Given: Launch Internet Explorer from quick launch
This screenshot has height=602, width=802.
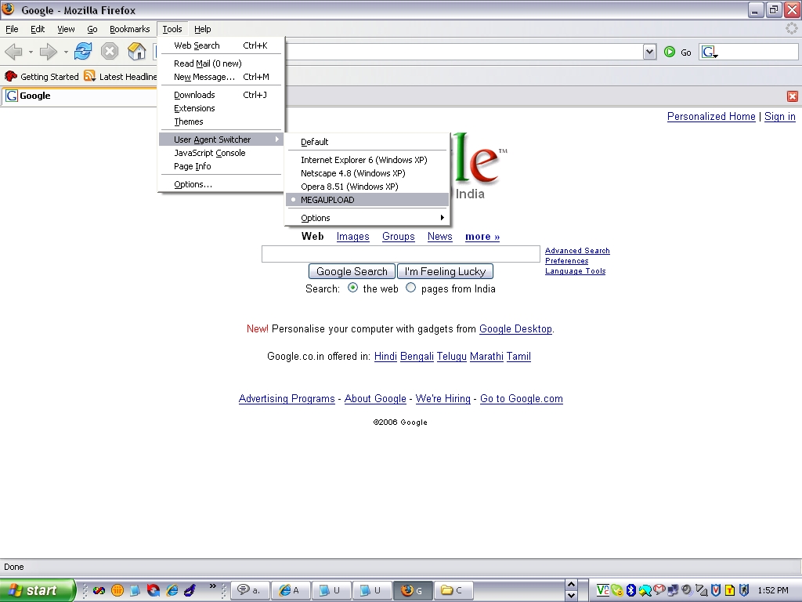Looking at the screenshot, I should pyautogui.click(x=172, y=590).
